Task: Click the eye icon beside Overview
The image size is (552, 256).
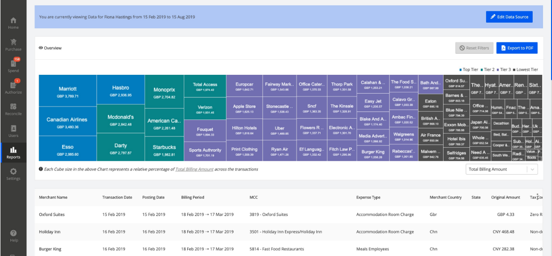Action: [41, 48]
